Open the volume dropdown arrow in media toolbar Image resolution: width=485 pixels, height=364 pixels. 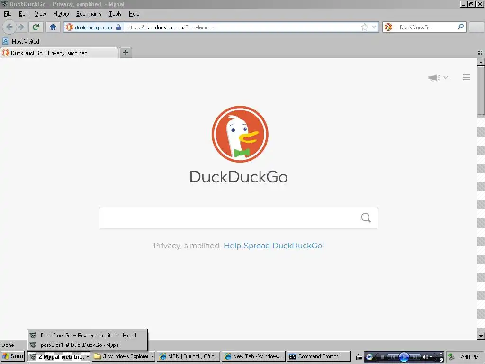click(431, 357)
